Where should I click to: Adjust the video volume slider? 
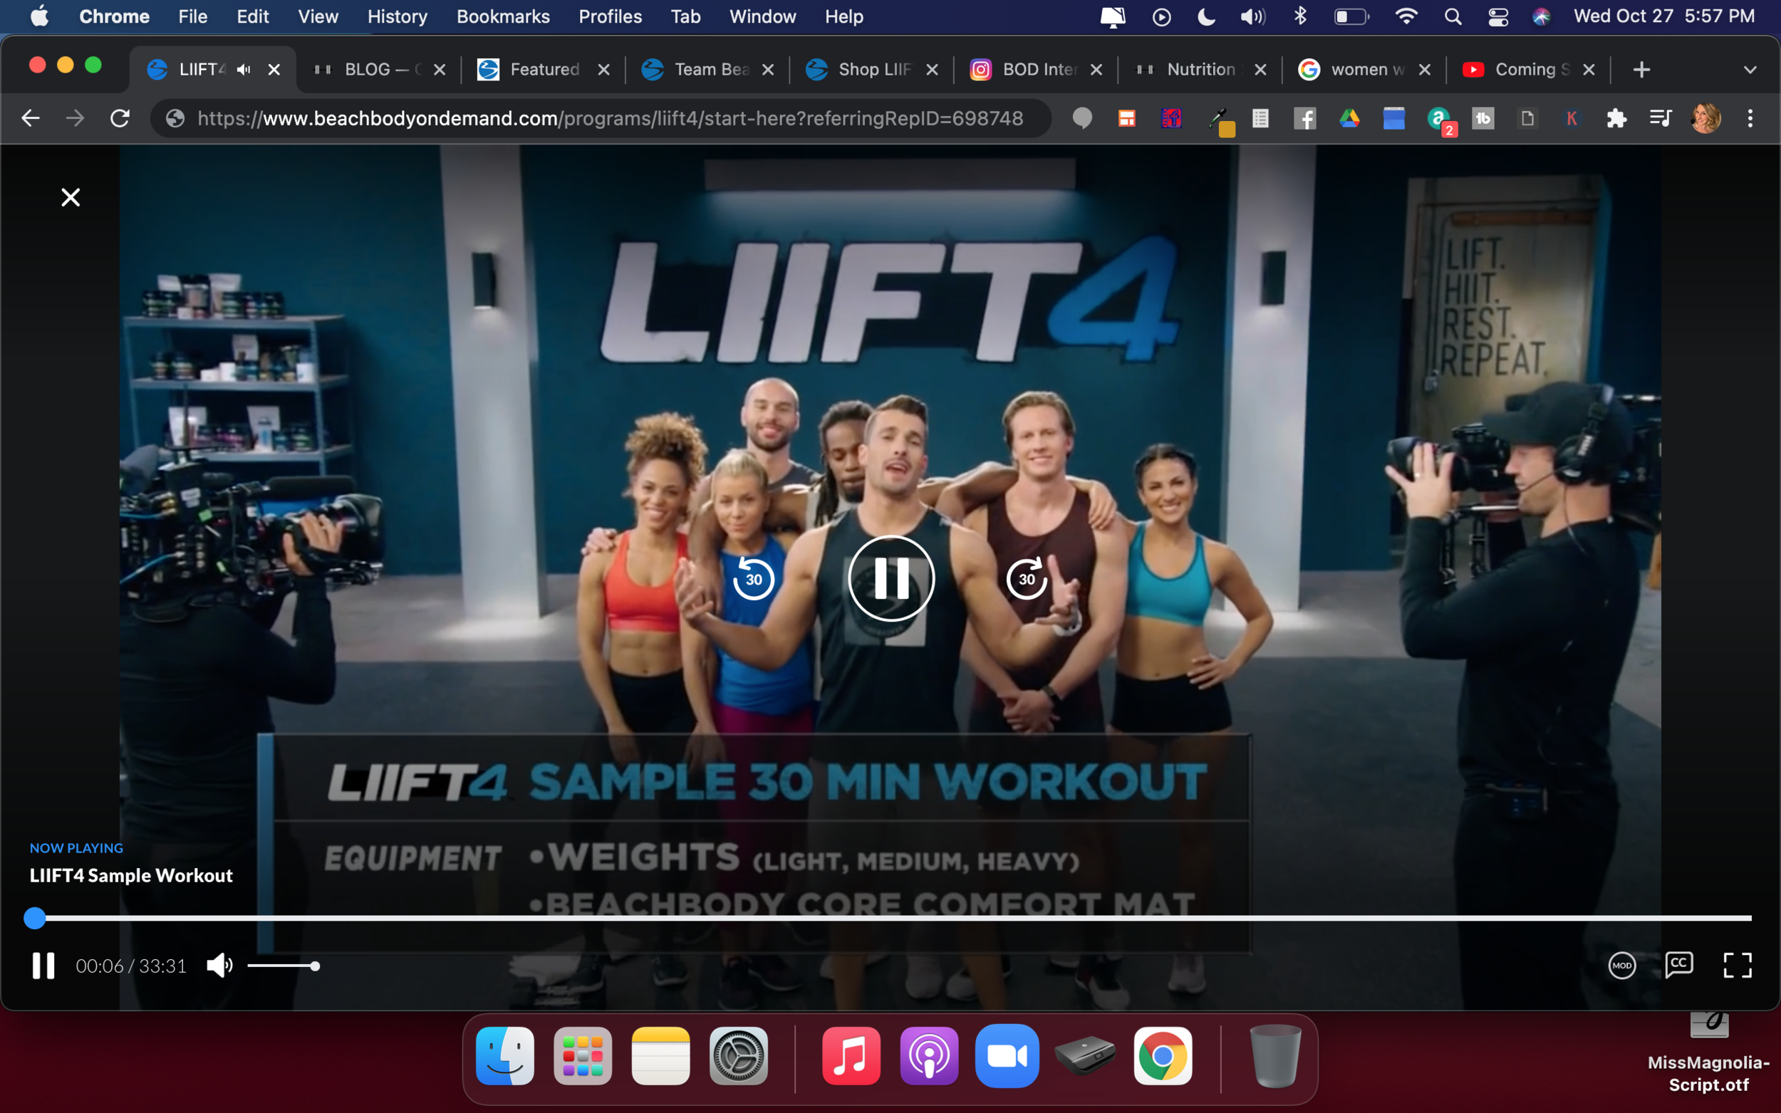pyautogui.click(x=284, y=966)
